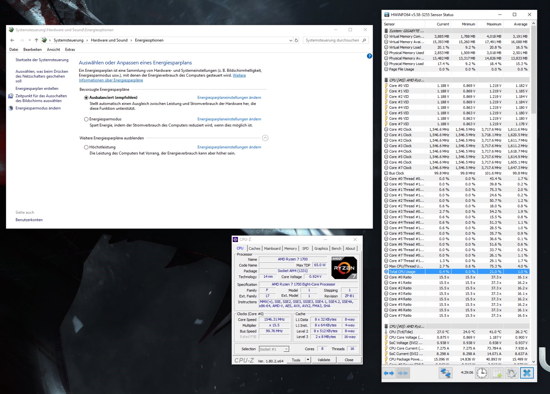Select the Energiesparmodus power plan radio button
Viewport: 550px width, 394px height.
(86, 119)
